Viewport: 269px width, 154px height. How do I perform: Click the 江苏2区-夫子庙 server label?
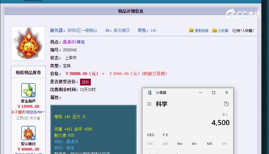[x=28, y=118]
